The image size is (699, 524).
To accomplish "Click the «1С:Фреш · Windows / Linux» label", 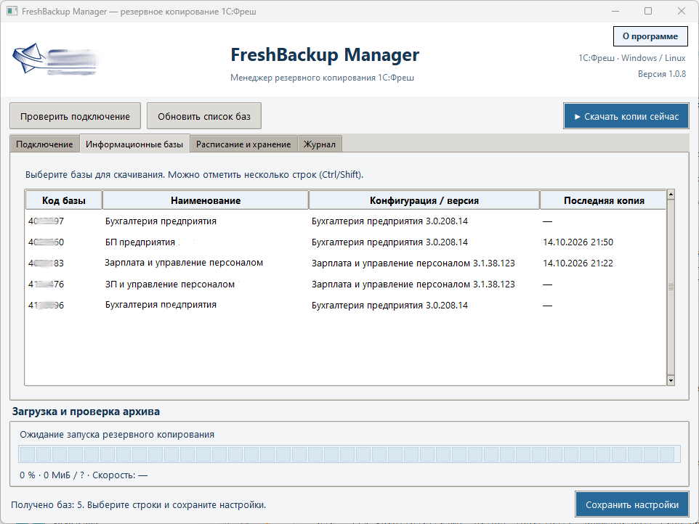I will (x=631, y=58).
